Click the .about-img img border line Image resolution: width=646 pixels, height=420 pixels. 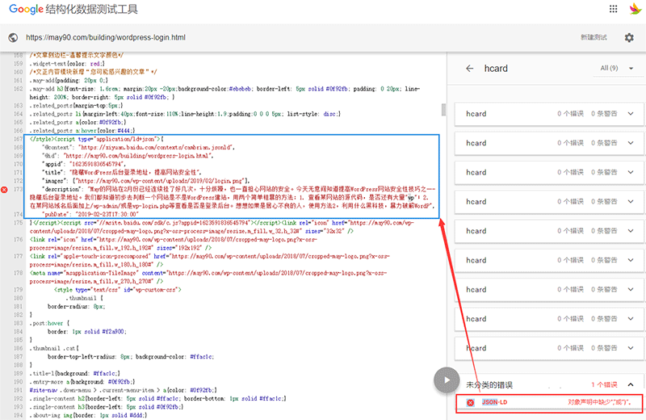pos(88,415)
